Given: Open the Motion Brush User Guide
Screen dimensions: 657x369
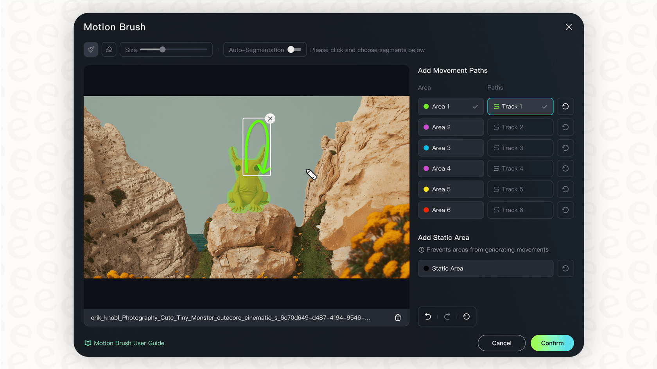Looking at the screenshot, I should pos(124,343).
